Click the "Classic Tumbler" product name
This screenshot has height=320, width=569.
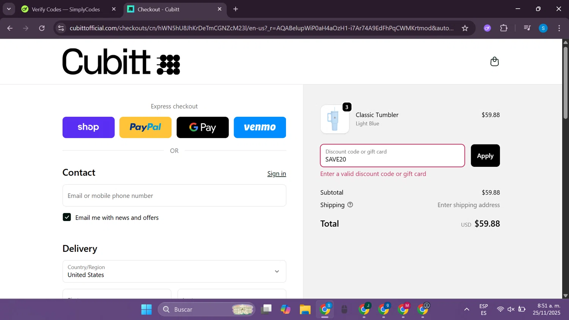[377, 115]
